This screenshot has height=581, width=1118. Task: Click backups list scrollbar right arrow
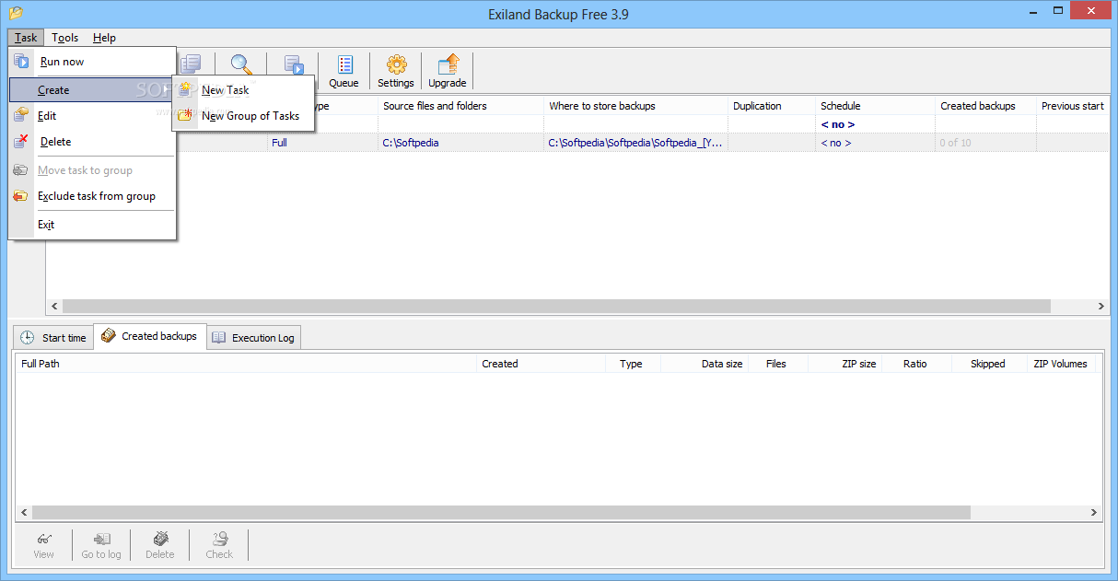(x=1094, y=512)
